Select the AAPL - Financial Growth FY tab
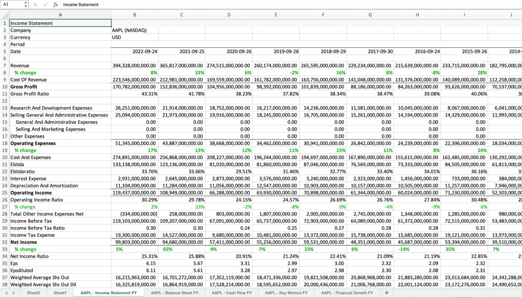522x298 pixels. [x=347, y=293]
